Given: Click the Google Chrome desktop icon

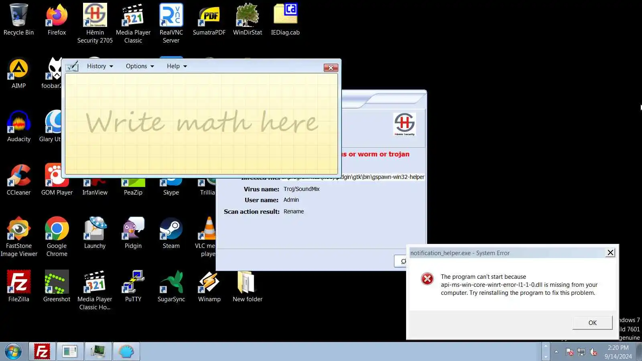Looking at the screenshot, I should pyautogui.click(x=57, y=237).
